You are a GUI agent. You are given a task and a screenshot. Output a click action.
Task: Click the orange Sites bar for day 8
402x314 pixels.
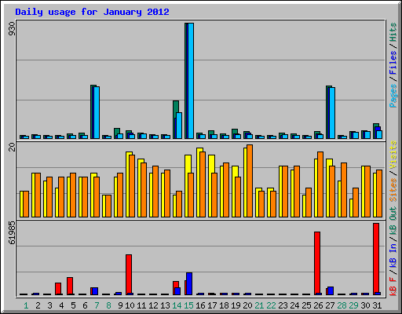108,206
